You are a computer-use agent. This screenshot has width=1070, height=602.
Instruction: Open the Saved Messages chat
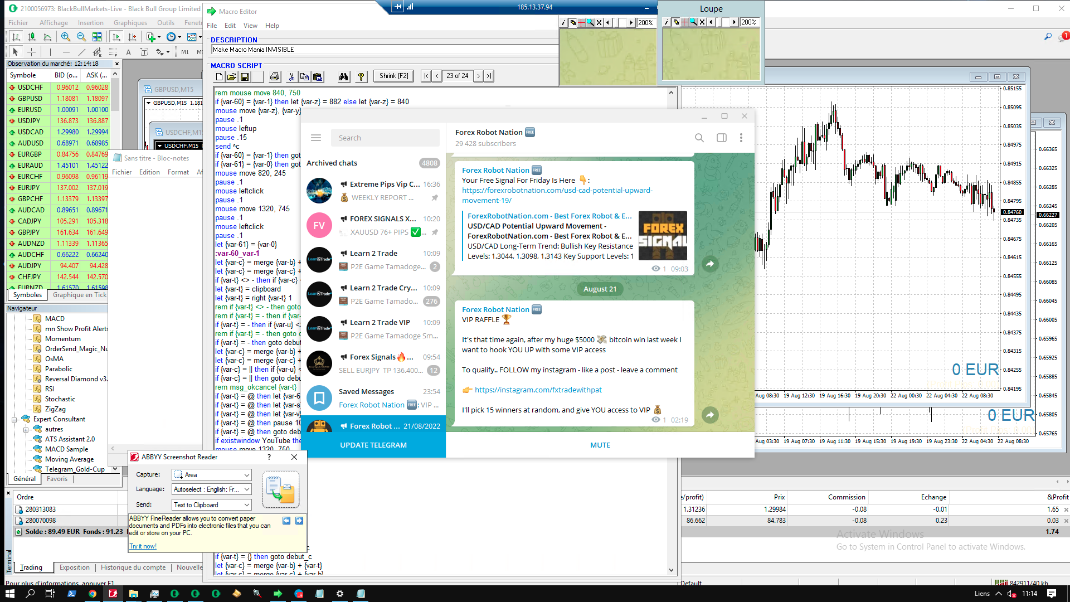(x=373, y=398)
